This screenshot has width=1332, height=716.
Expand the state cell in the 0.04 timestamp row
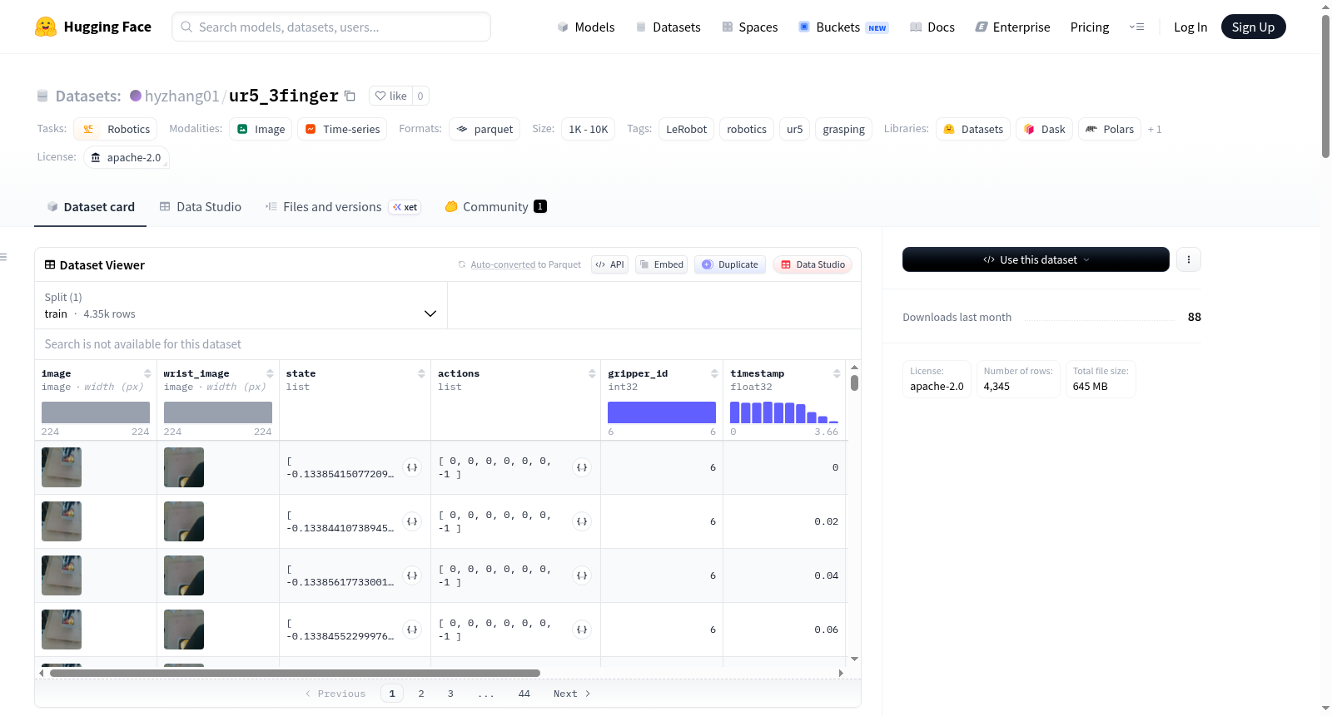coord(412,575)
